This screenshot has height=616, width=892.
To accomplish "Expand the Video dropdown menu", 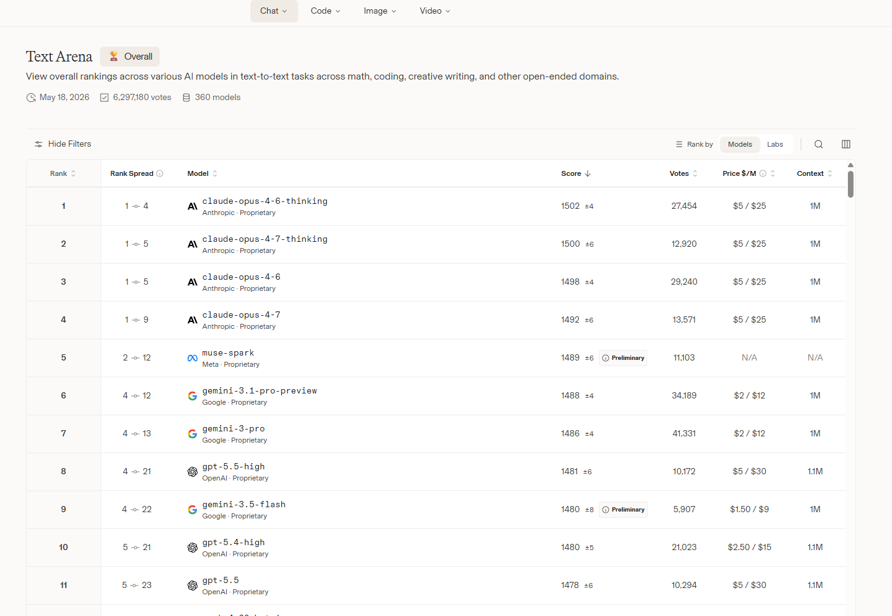I will pos(435,11).
